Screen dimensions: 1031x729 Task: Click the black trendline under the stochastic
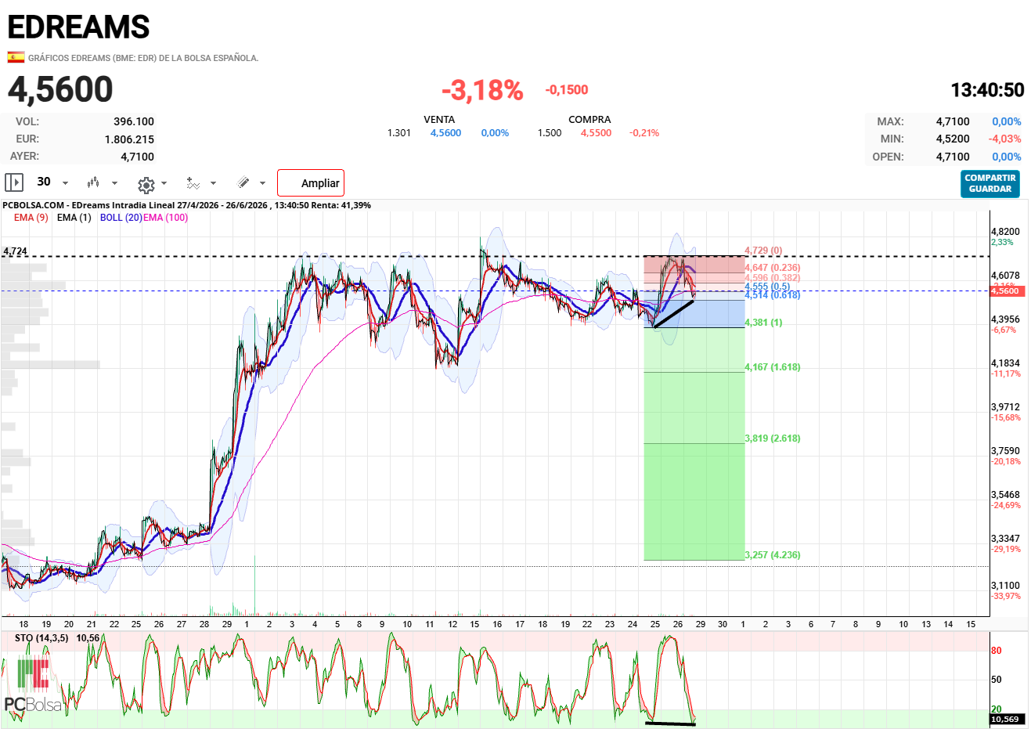[670, 724]
